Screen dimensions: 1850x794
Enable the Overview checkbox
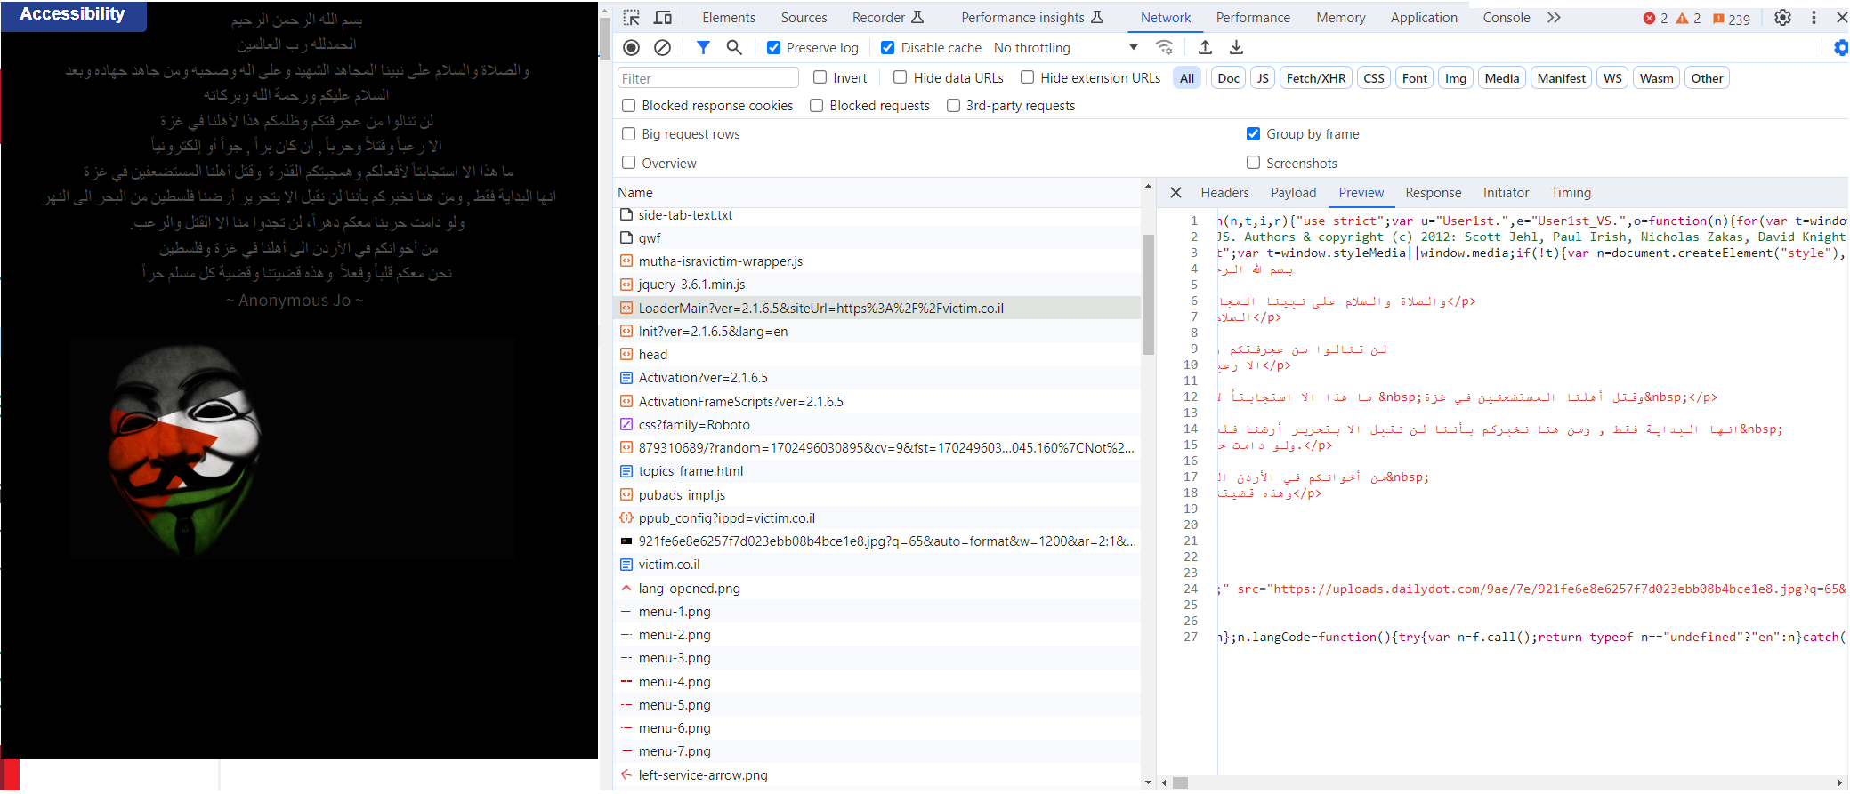(629, 164)
